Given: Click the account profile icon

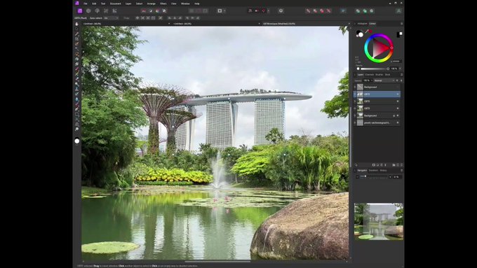Looking at the screenshot, I should [x=398, y=10].
